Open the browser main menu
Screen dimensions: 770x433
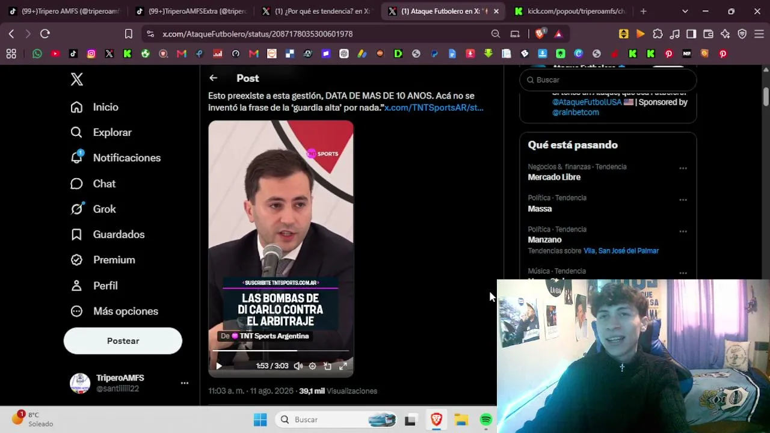coord(759,34)
